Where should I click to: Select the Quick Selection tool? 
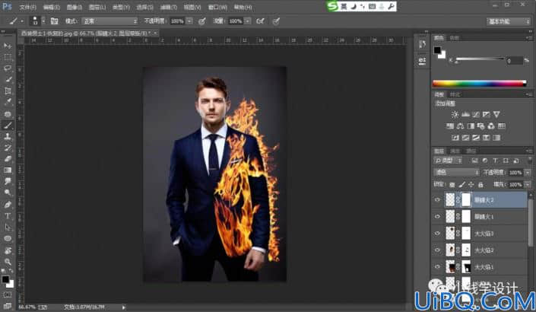tap(8, 79)
